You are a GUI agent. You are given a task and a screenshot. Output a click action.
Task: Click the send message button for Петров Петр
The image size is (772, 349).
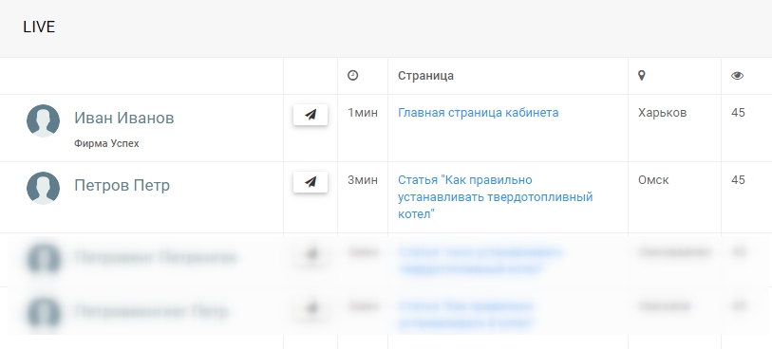(311, 182)
